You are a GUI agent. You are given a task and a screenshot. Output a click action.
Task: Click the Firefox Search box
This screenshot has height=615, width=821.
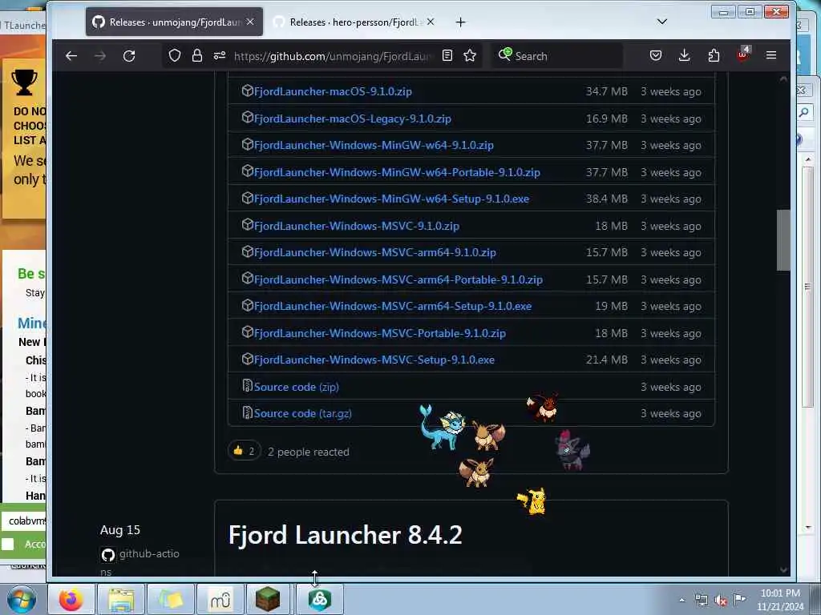coord(559,56)
